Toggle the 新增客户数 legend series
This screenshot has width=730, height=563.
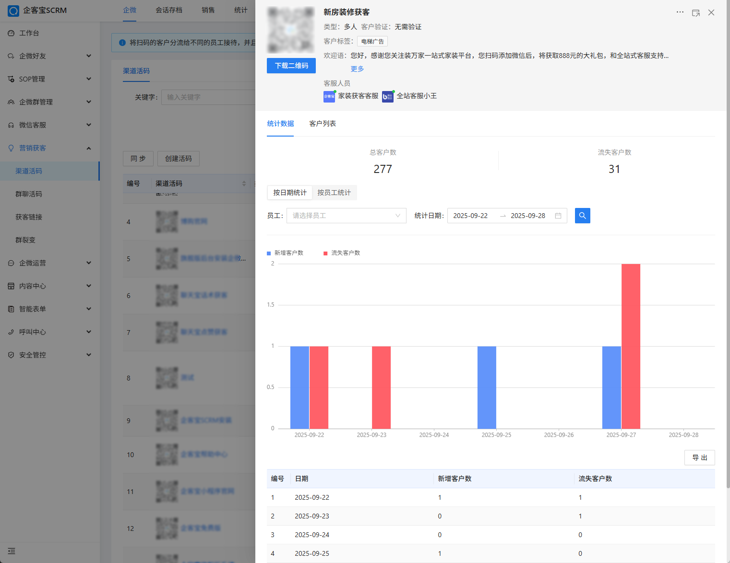pyautogui.click(x=285, y=253)
